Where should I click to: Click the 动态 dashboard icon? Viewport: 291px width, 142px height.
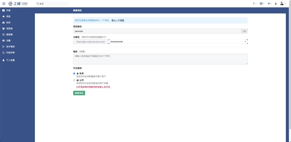click(x=4, y=23)
